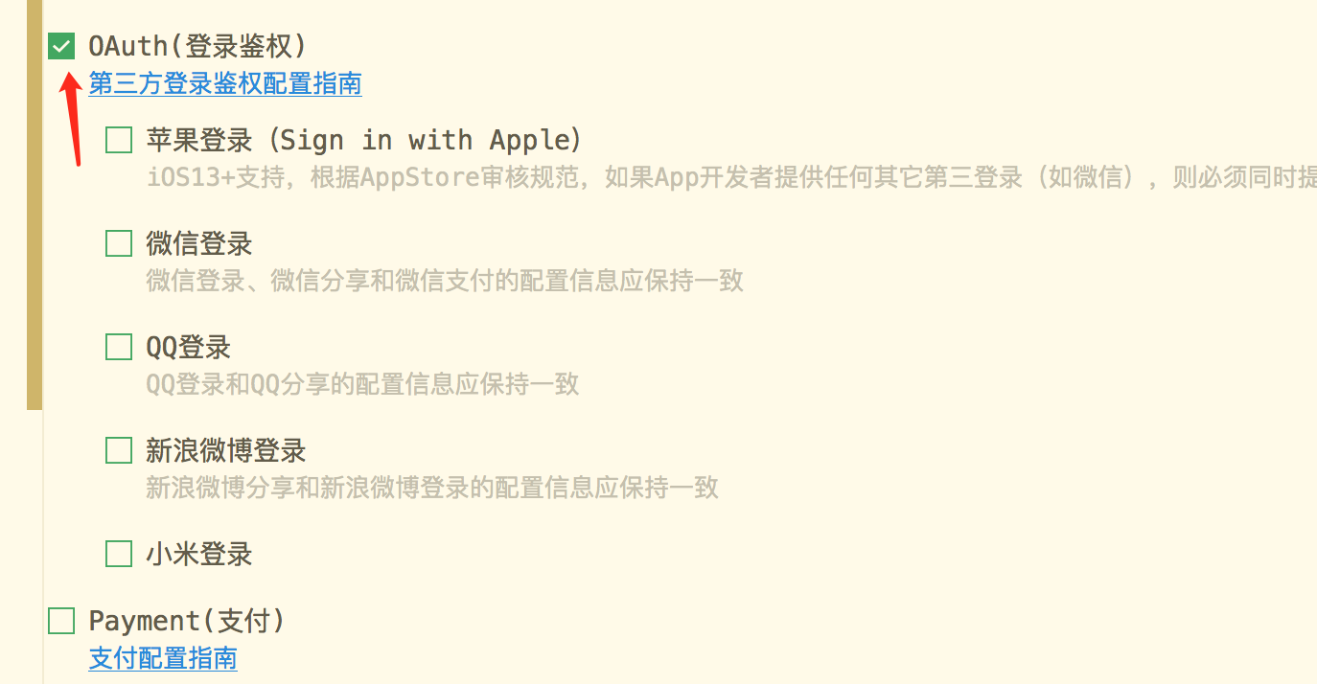The width and height of the screenshot is (1317, 684).
Task: Toggle the Payment(支付) checkbox
Action: (x=61, y=621)
